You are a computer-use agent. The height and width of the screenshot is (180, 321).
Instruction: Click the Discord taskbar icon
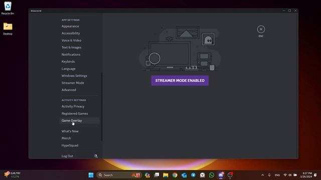pyautogui.click(x=221, y=175)
